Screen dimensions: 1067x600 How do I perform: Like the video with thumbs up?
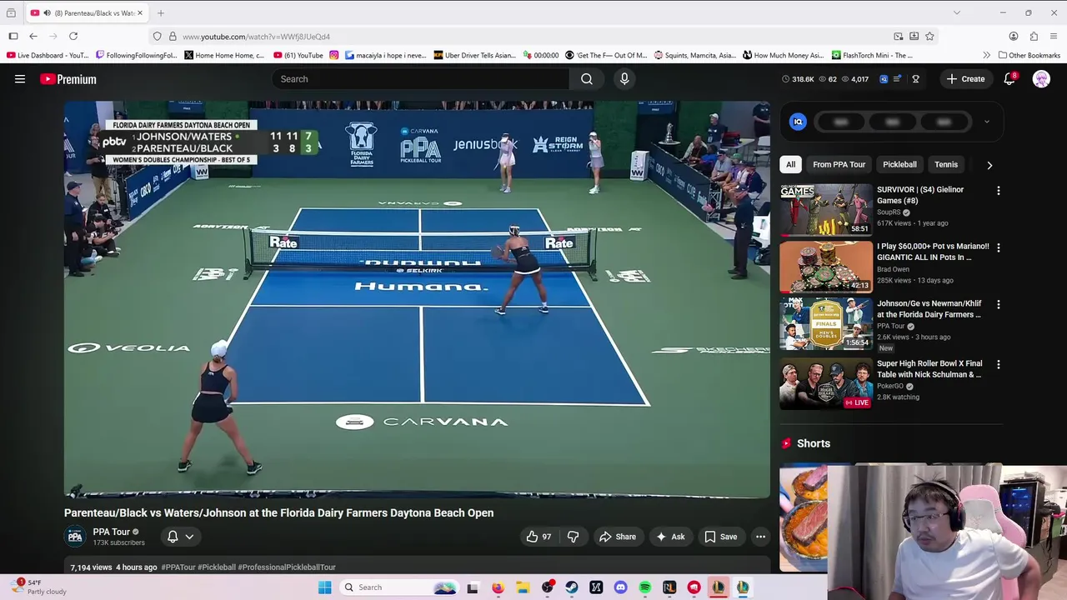[539, 537]
